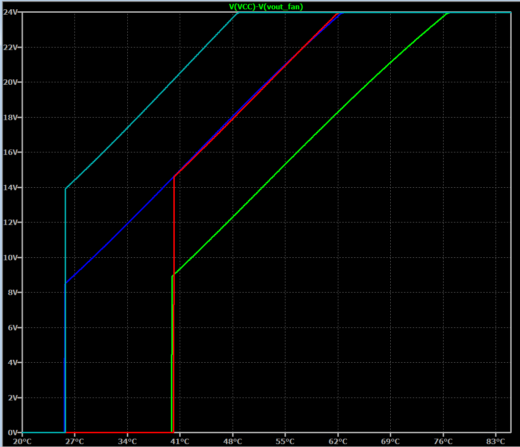This screenshot has width=520, height=447.
Task: Click the 0V vertical axis label
Action: (x=13, y=432)
